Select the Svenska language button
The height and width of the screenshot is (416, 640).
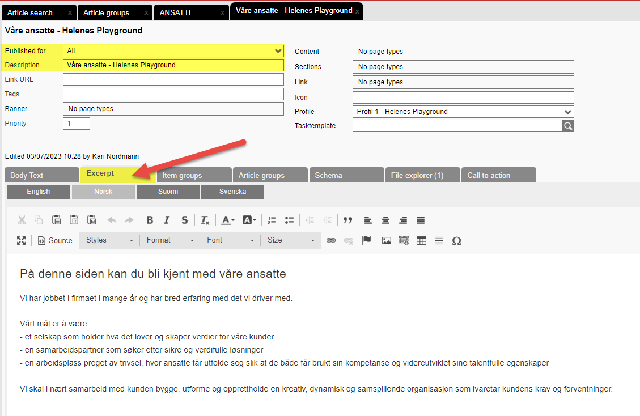point(232,192)
